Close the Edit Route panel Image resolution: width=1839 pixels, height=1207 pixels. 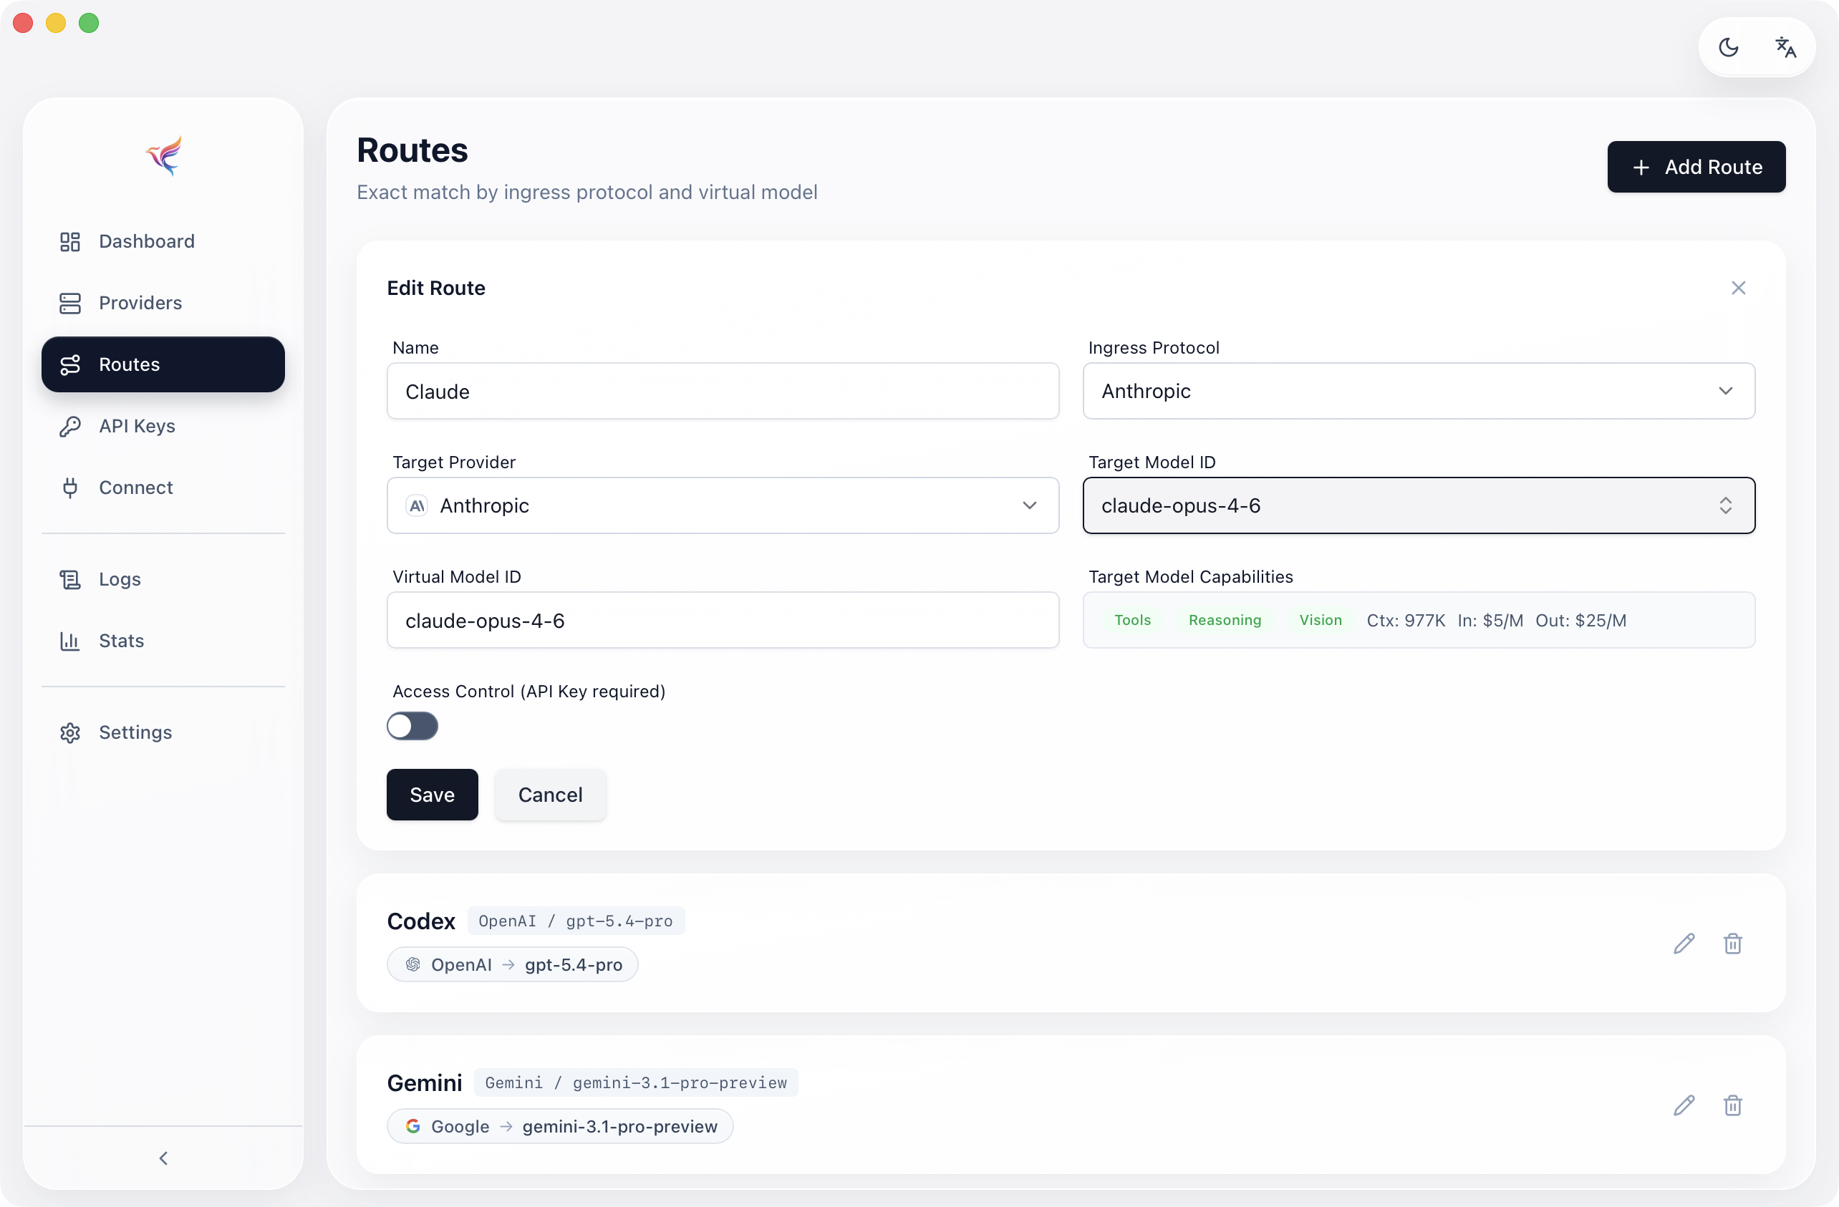(x=1739, y=288)
